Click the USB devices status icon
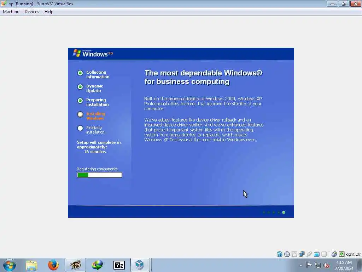The width and height of the screenshot is (362, 272). [309, 254]
